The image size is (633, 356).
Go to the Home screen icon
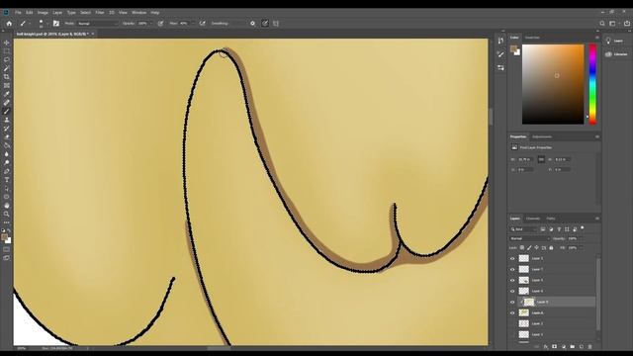tap(9, 24)
